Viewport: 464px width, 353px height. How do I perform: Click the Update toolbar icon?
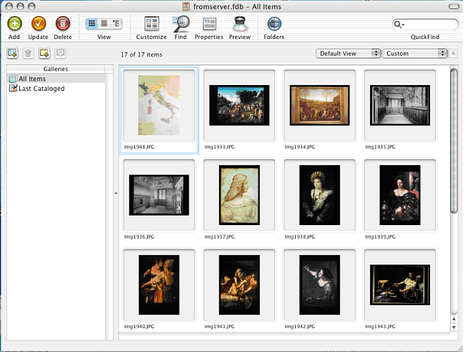[x=38, y=24]
